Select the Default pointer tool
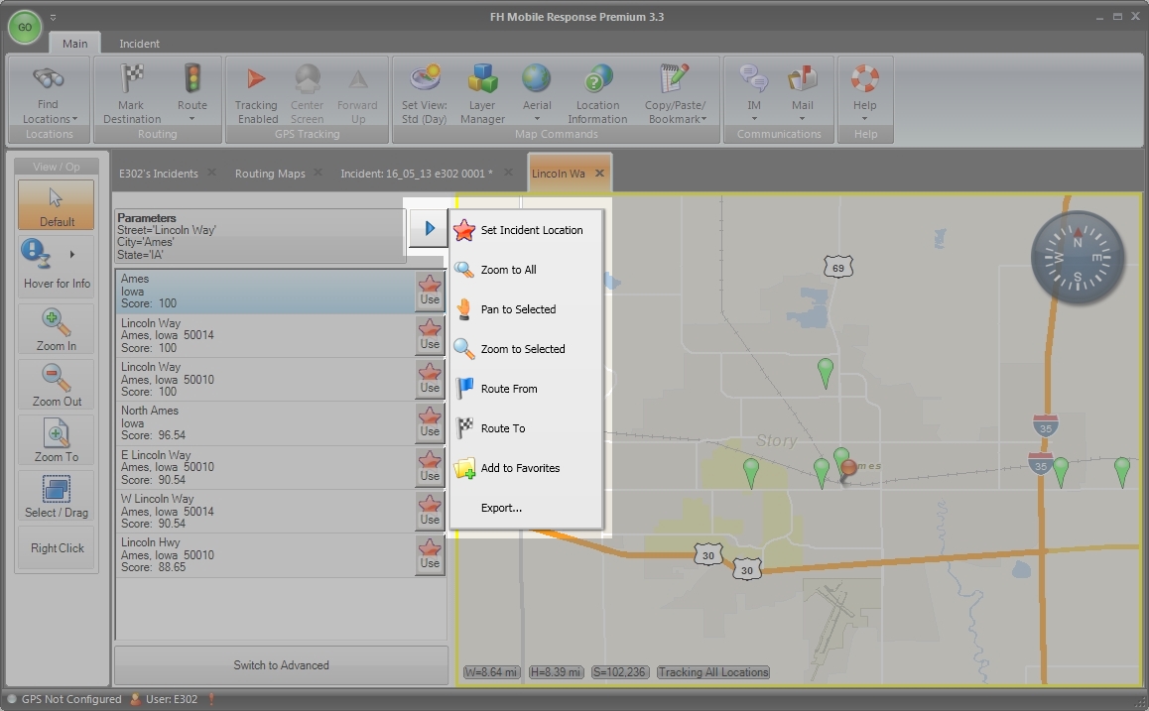The height and width of the screenshot is (711, 1149). point(57,204)
